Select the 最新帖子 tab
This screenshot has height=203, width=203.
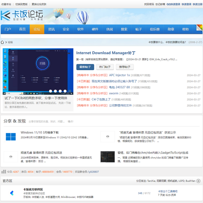(85, 67)
